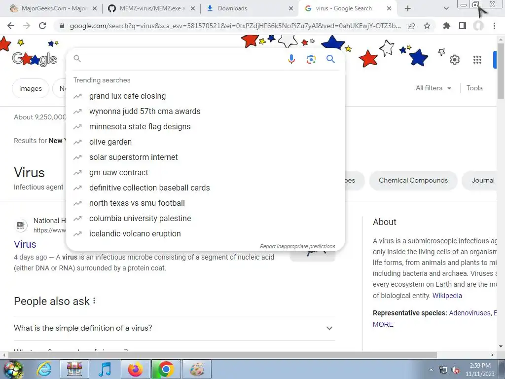This screenshot has height=379, width=505.
Task: Click the vertical page scrollbar thumb
Action: (501, 71)
